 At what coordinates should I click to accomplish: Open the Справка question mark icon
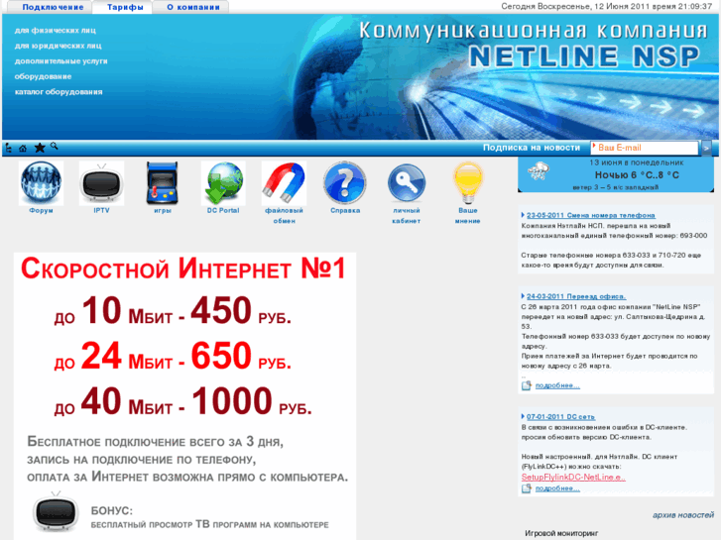345,183
